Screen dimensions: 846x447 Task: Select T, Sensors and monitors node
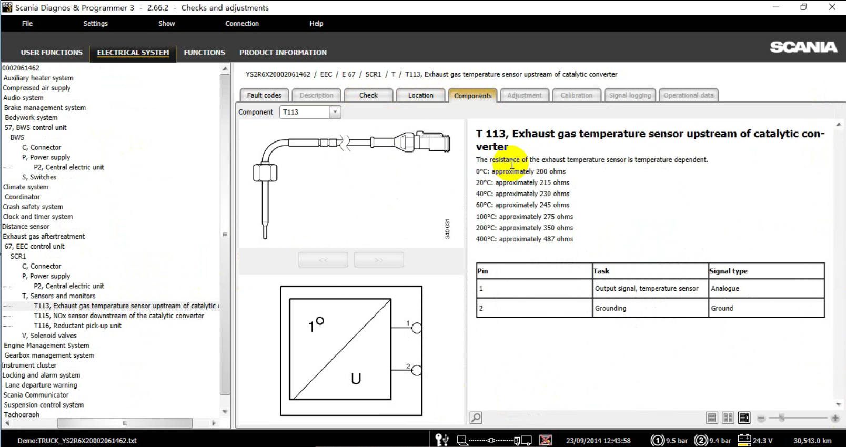point(58,296)
